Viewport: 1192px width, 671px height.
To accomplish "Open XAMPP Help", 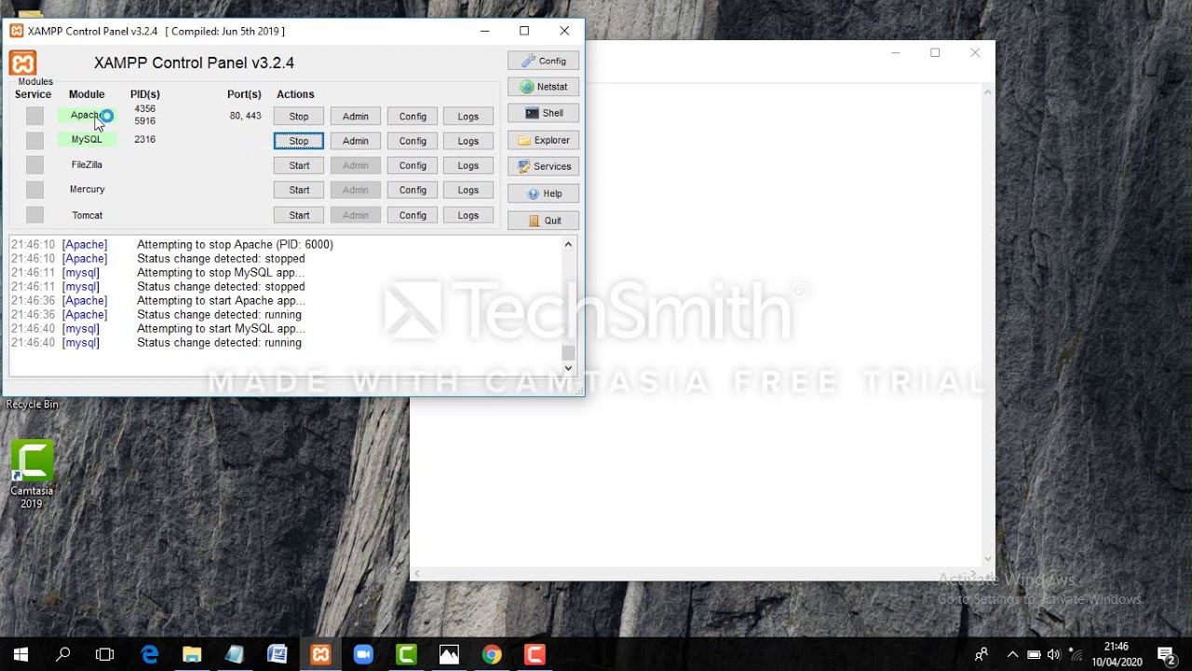I will 544,193.
